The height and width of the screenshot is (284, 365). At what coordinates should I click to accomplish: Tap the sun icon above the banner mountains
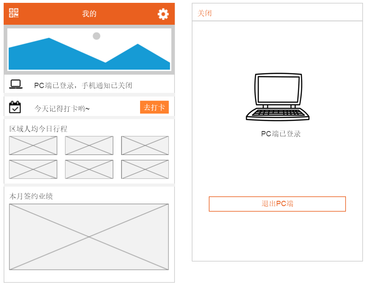click(x=97, y=36)
